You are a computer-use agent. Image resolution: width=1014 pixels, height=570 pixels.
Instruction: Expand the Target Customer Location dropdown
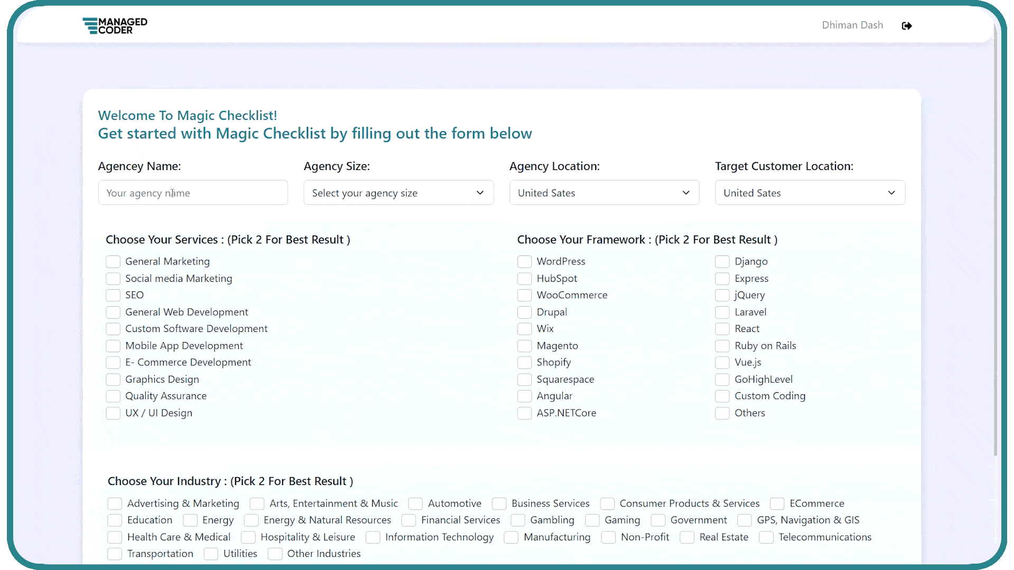point(810,193)
